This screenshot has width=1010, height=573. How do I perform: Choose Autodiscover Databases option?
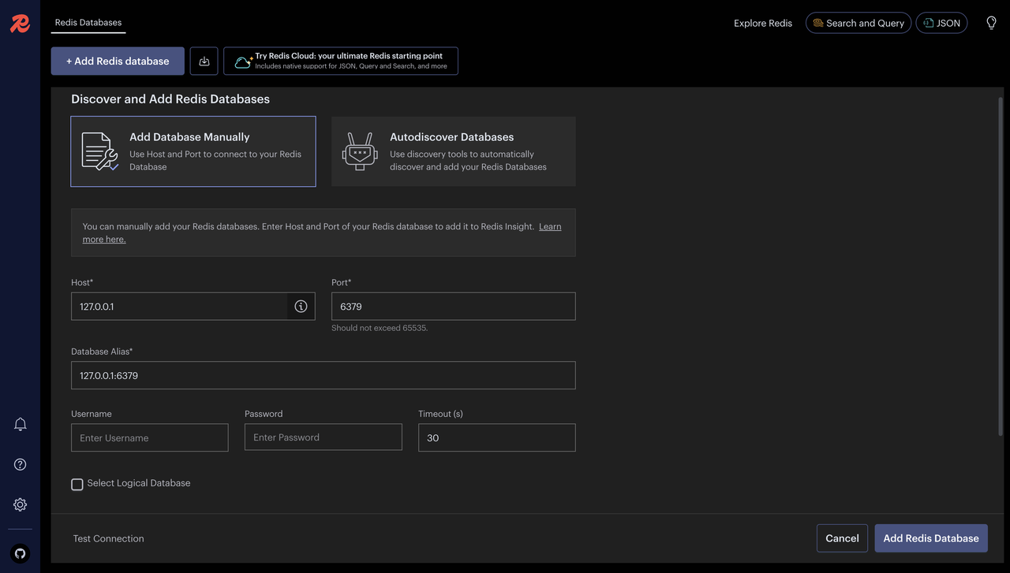(x=453, y=151)
